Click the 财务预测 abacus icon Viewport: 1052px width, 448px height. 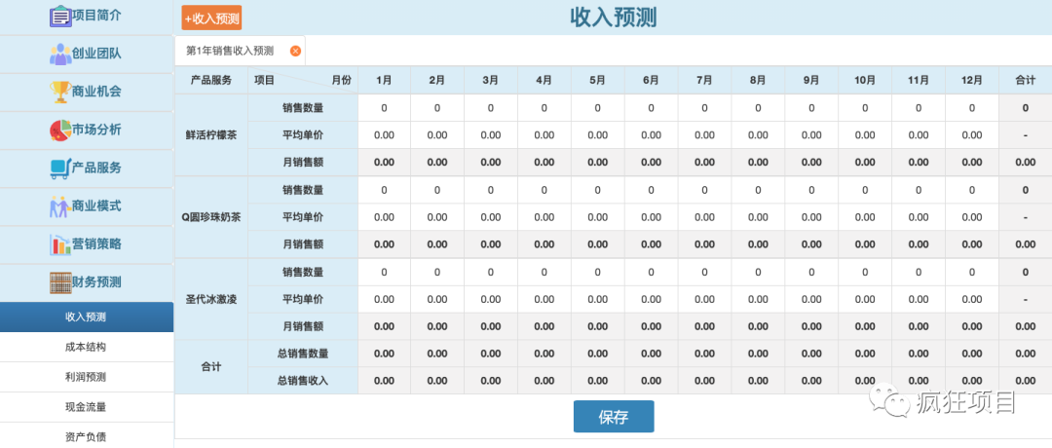click(59, 282)
